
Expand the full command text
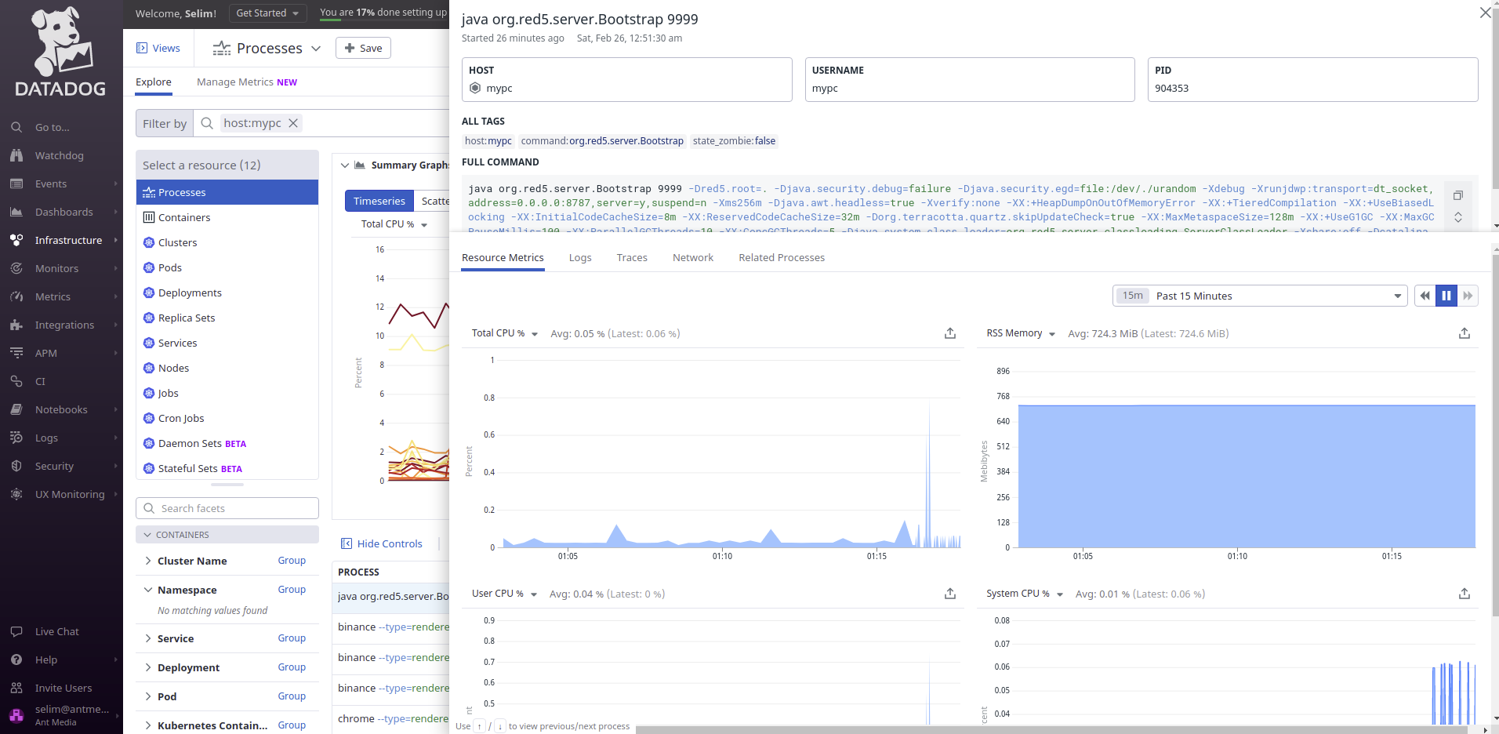(x=1458, y=217)
